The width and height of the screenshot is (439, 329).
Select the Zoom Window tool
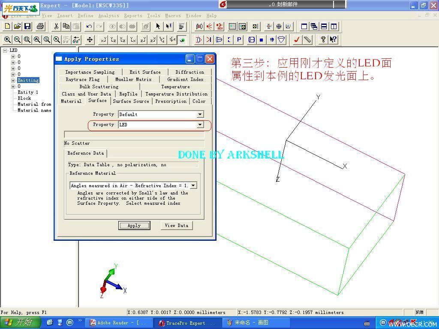[27, 40]
